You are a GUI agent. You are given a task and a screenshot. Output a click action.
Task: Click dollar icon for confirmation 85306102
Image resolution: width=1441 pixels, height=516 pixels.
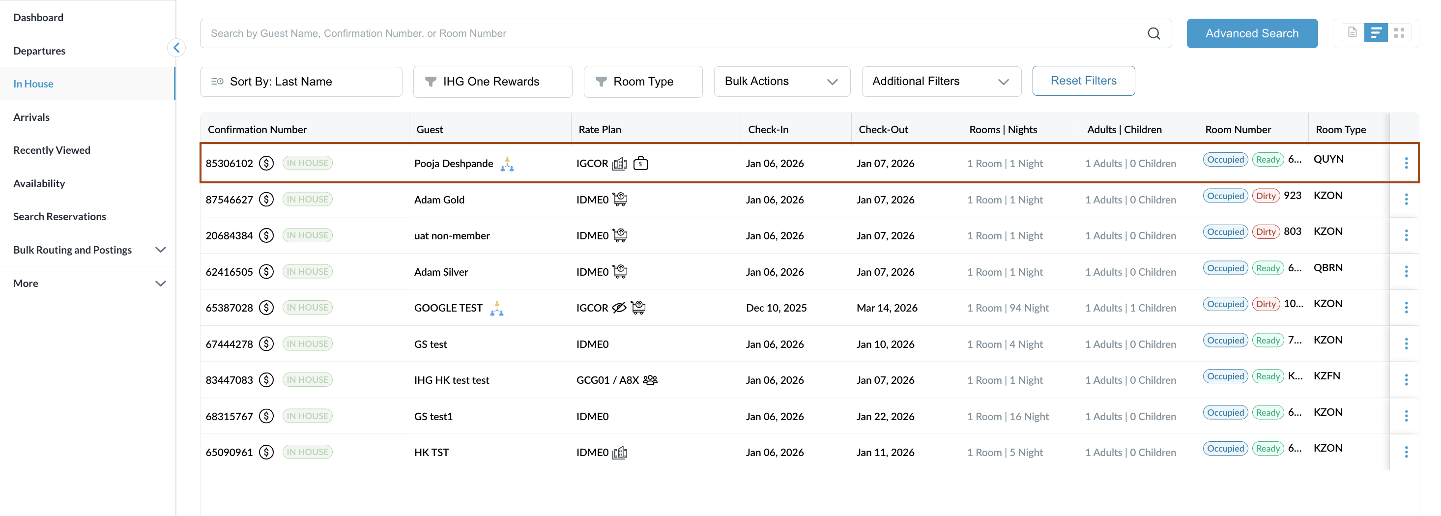click(266, 163)
